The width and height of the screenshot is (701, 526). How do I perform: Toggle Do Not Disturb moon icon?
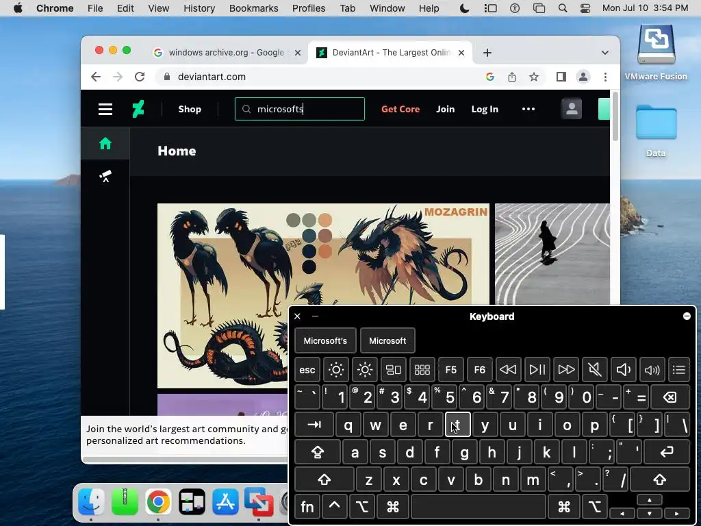tap(465, 8)
